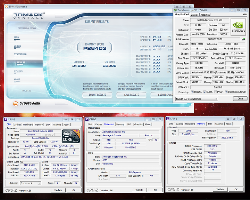The width and height of the screenshot is (250, 200).
Task: Click the CPU-Z icon of CPU tab window
Action: (6, 119)
